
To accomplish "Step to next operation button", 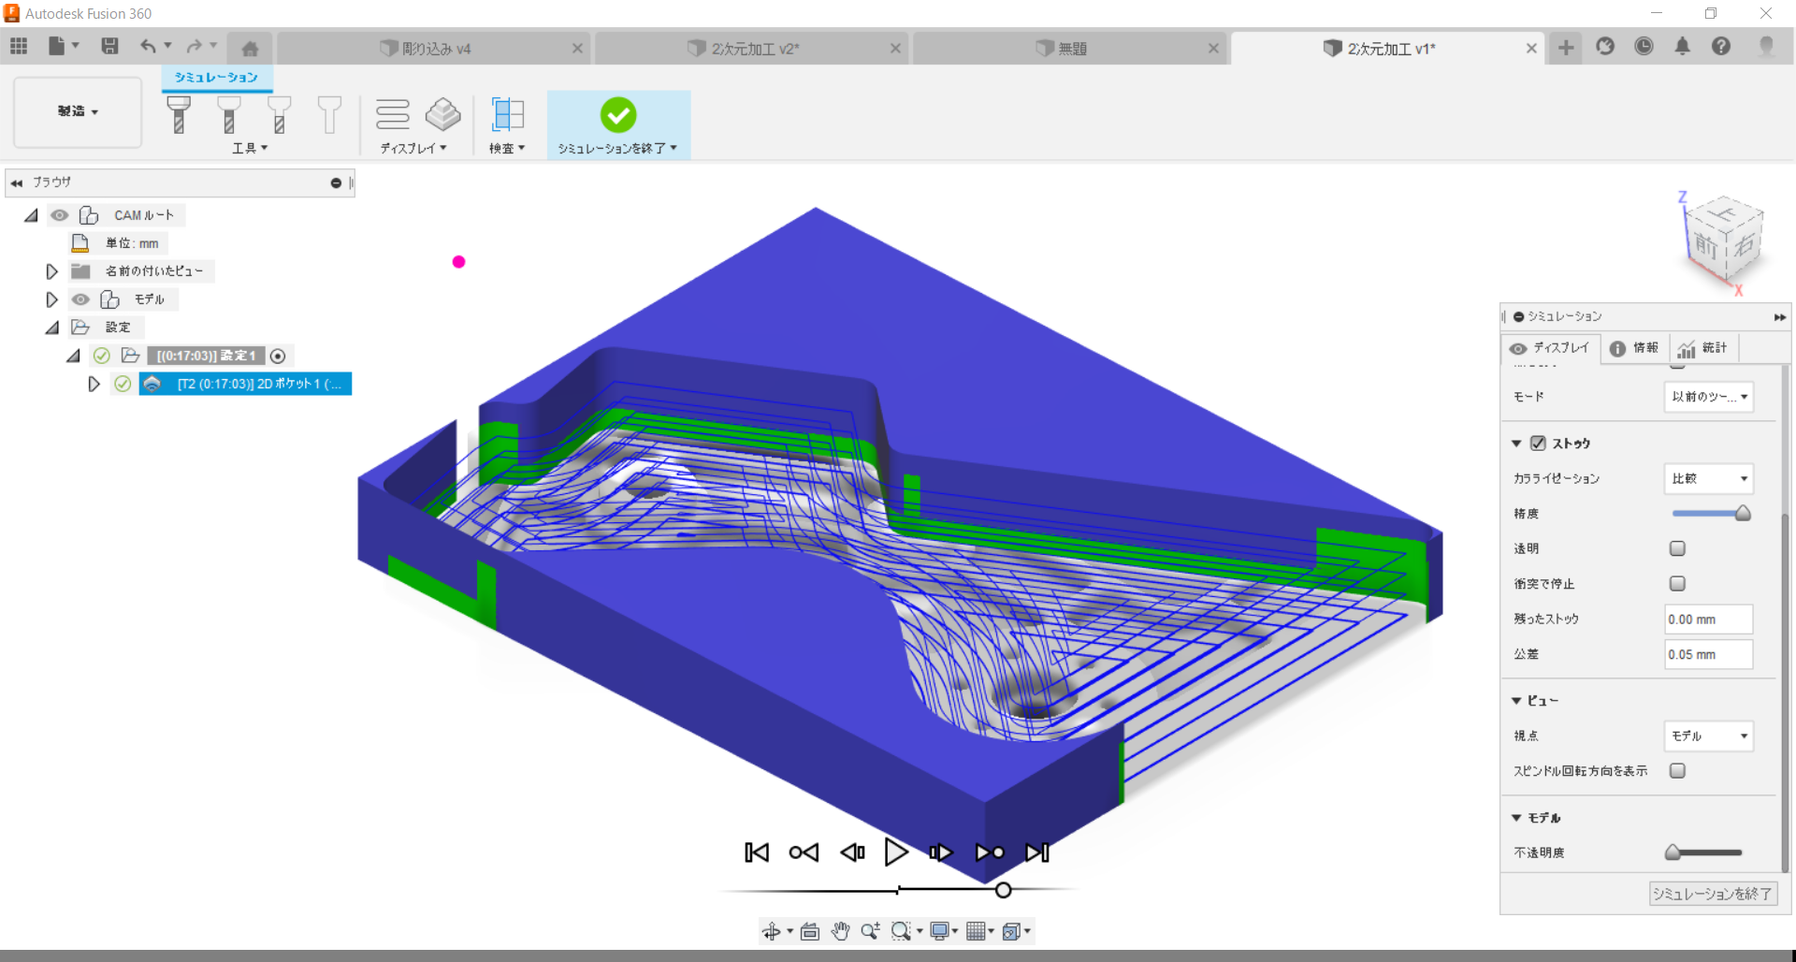I will tap(989, 853).
